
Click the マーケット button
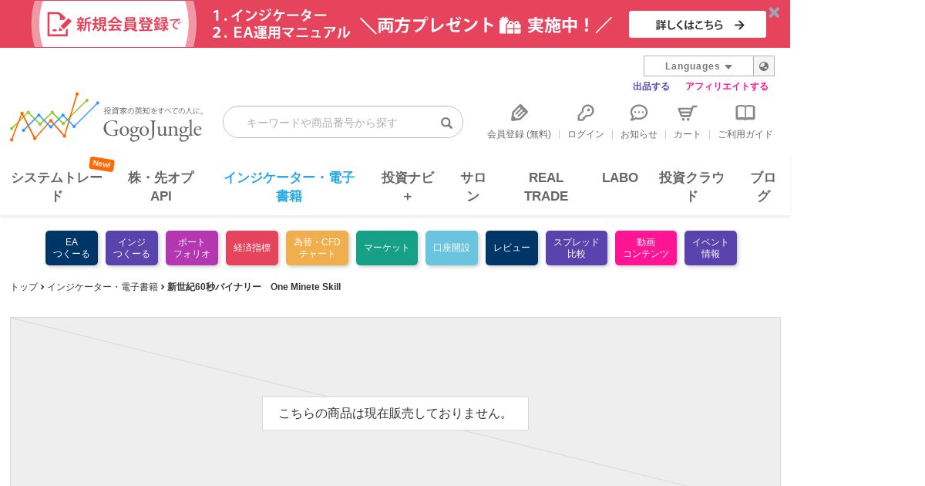pos(387,248)
